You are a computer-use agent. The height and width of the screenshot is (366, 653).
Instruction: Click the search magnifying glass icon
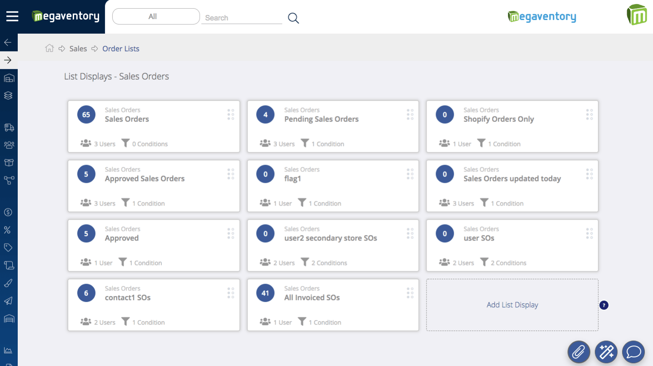pos(293,17)
